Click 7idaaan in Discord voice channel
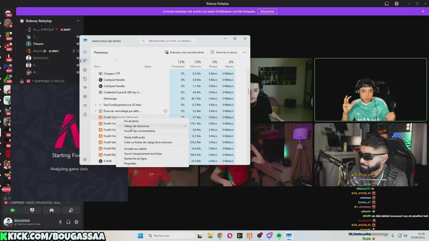 point(39,44)
